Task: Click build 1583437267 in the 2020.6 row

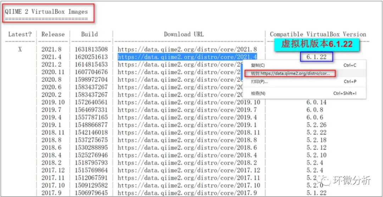Action: (91, 87)
